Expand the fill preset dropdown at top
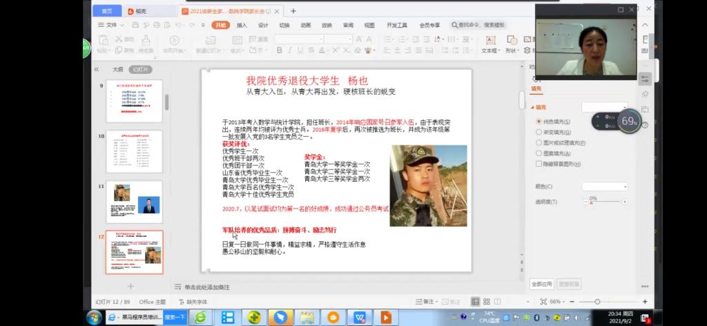This screenshot has height=326, width=707. [605, 107]
